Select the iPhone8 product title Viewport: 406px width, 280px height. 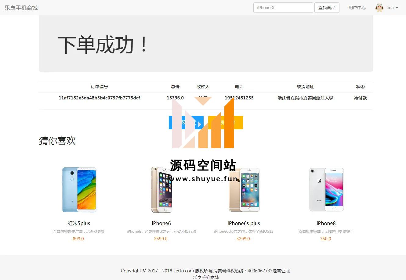click(x=326, y=223)
